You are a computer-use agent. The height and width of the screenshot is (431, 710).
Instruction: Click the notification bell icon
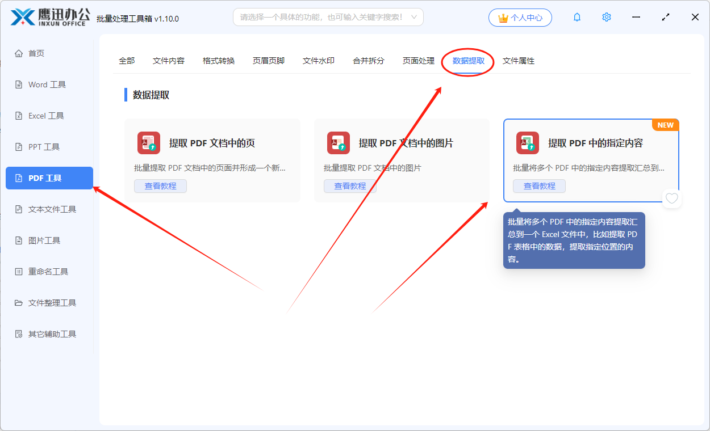pyautogui.click(x=577, y=17)
